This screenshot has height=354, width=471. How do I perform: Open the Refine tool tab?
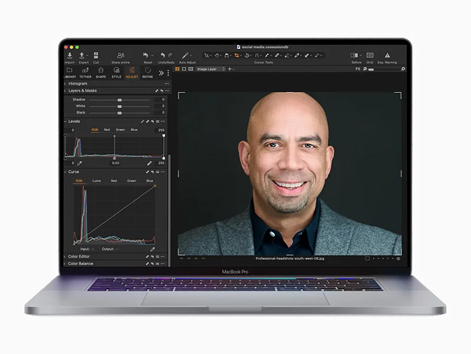pos(147,72)
